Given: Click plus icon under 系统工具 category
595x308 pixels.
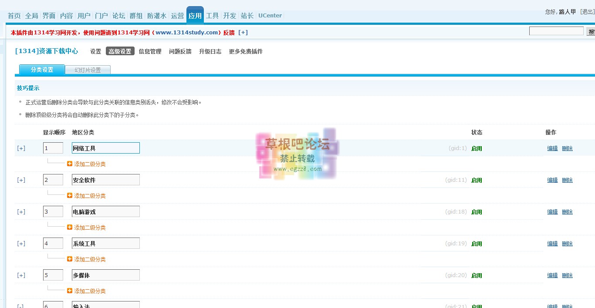Looking at the screenshot, I should click(x=70, y=259).
